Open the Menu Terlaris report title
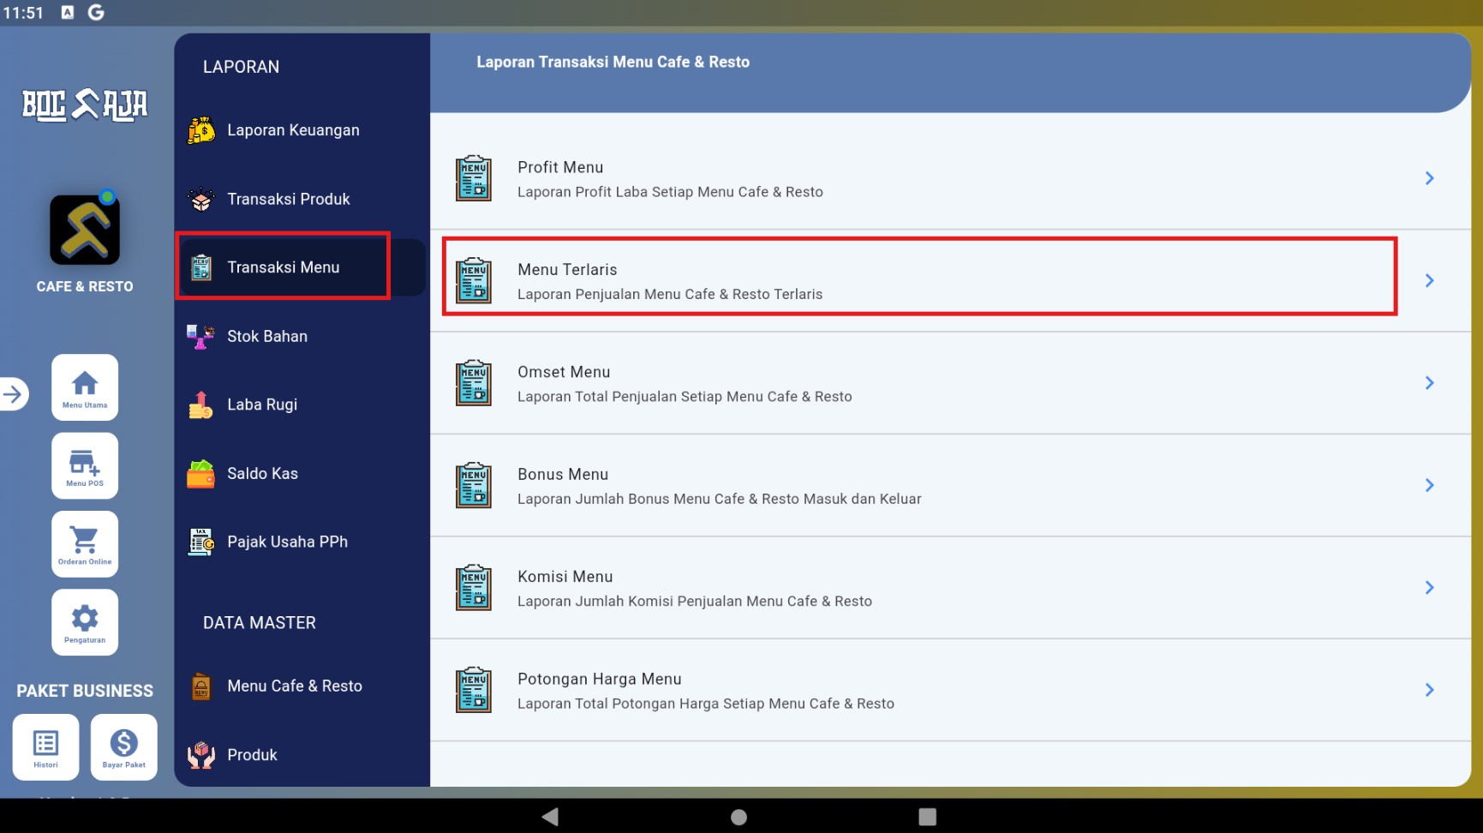This screenshot has height=833, width=1483. [567, 270]
